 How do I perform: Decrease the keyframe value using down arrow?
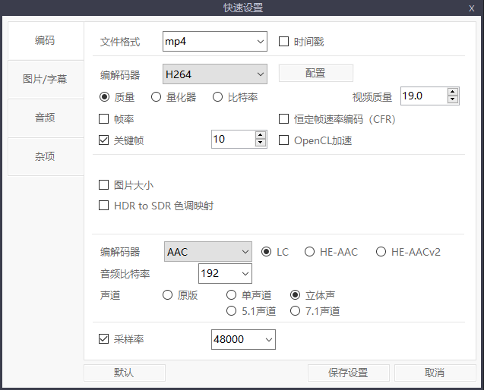261,143
